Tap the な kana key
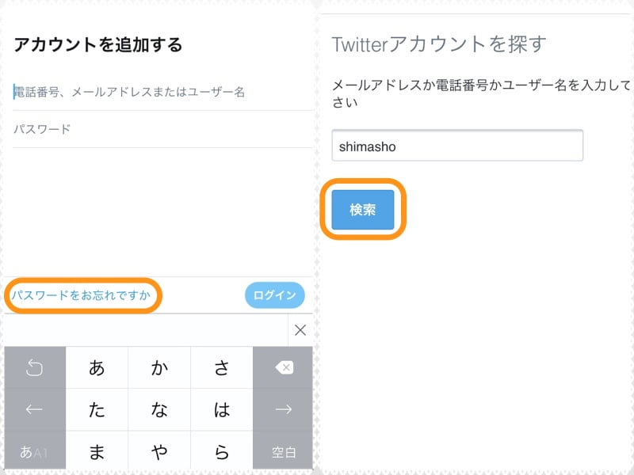634x475 pixels. point(158,409)
